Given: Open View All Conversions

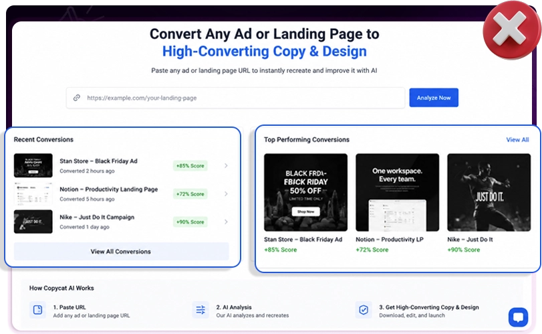Looking at the screenshot, I should coord(122,251).
